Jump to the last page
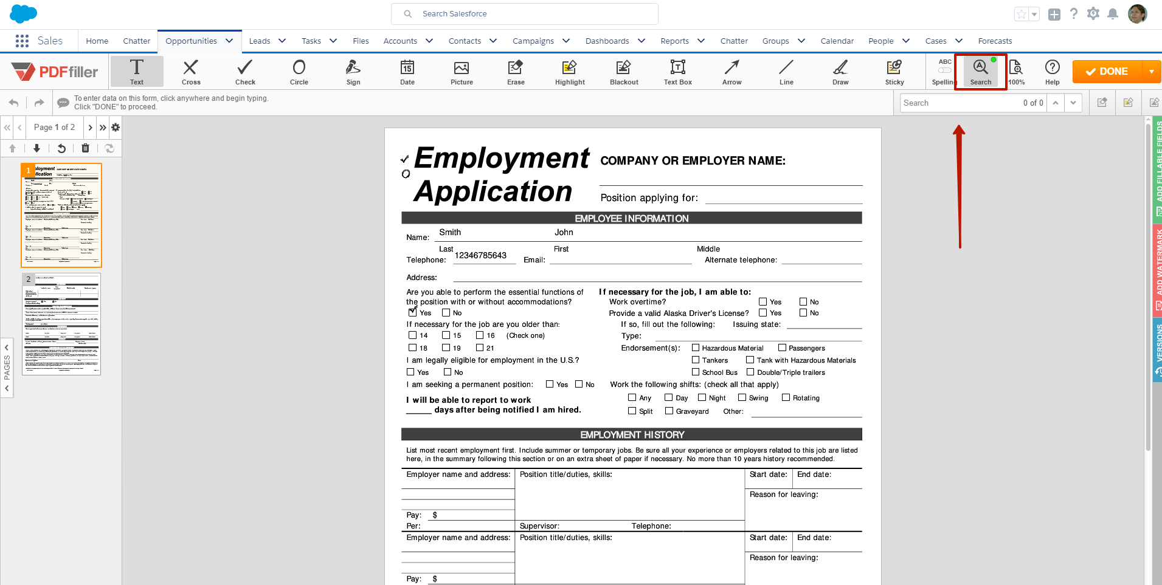The height and width of the screenshot is (585, 1162). [x=103, y=127]
